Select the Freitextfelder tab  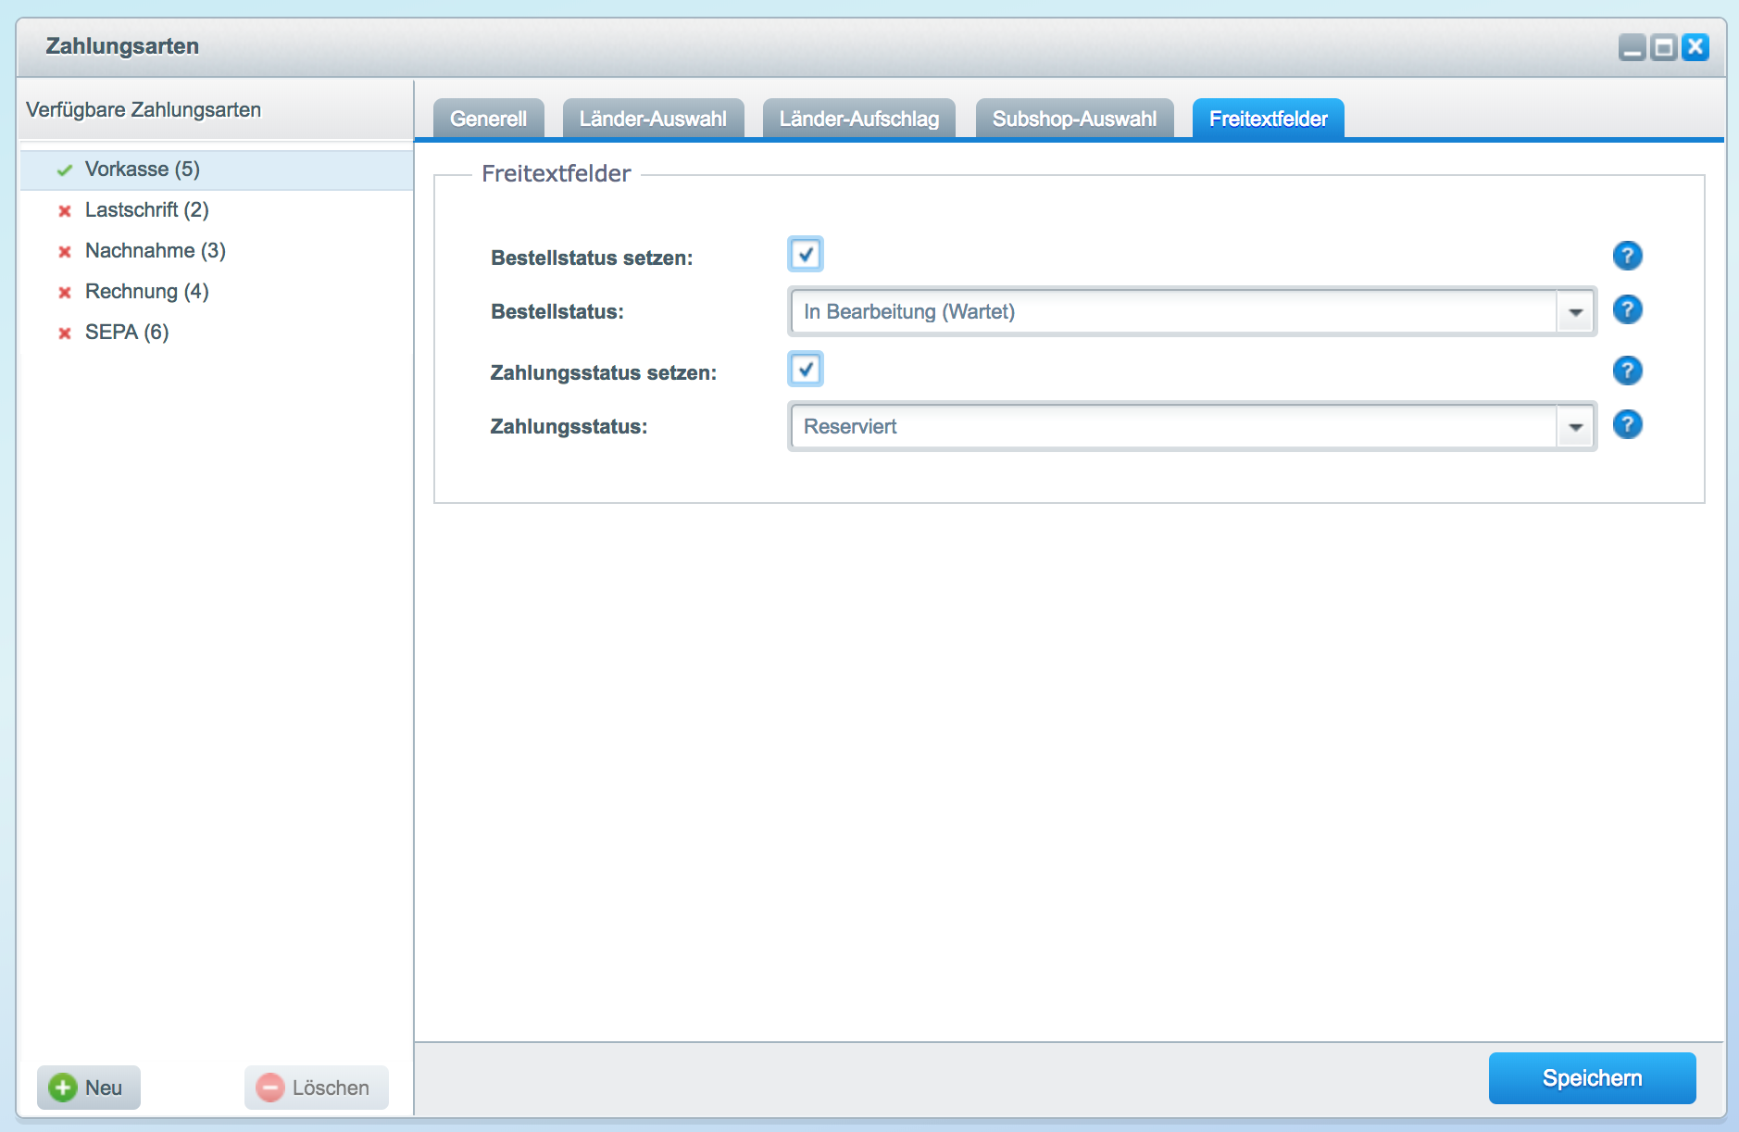pyautogui.click(x=1269, y=119)
